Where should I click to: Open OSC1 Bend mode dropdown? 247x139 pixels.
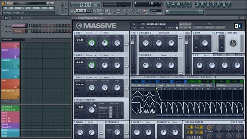click(108, 33)
